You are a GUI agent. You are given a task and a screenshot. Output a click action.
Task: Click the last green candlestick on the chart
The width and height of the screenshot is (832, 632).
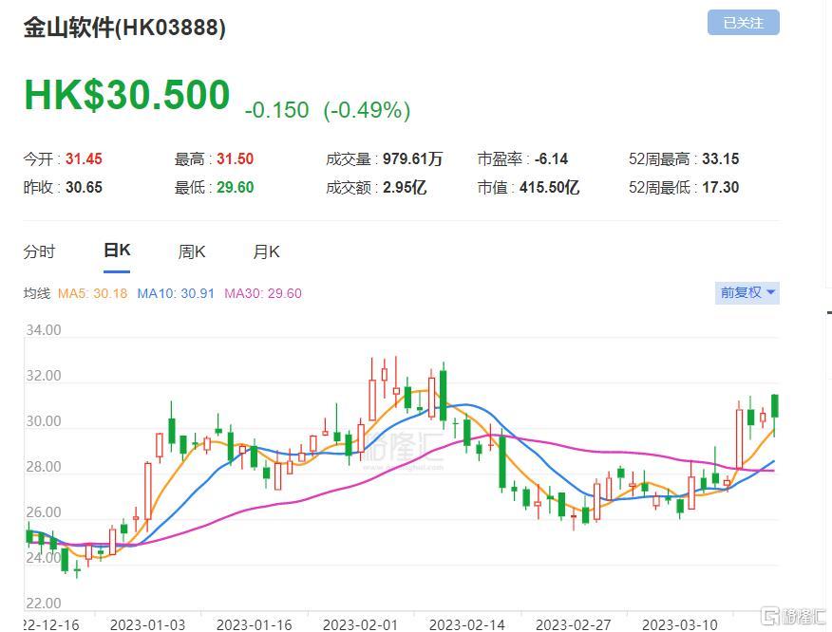pyautogui.click(x=775, y=406)
